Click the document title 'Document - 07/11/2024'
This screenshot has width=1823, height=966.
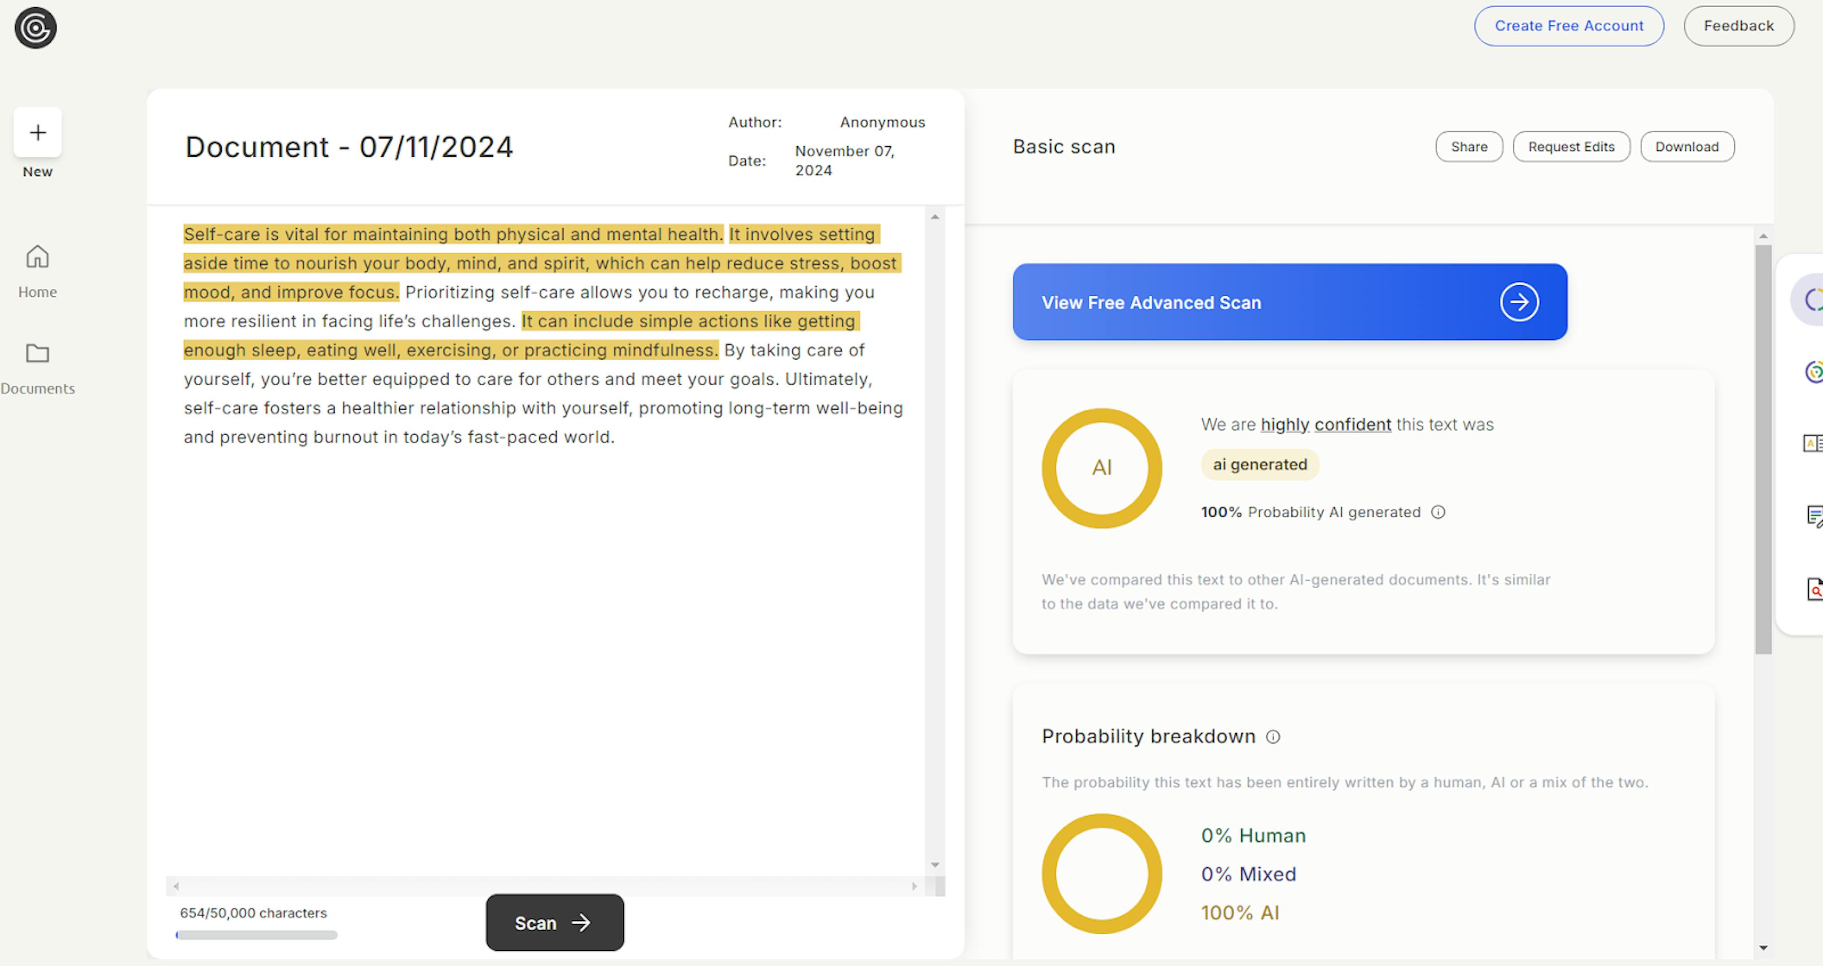[349, 147]
